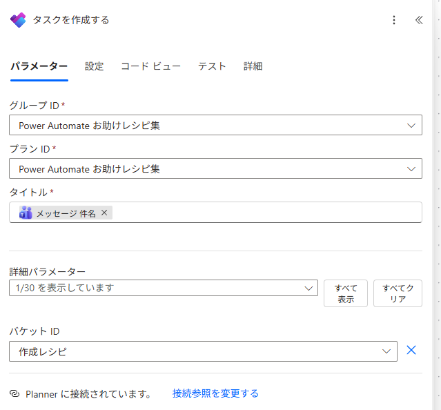Remove the メッセージ 件名 token
This screenshot has height=410, width=441.
pos(104,213)
